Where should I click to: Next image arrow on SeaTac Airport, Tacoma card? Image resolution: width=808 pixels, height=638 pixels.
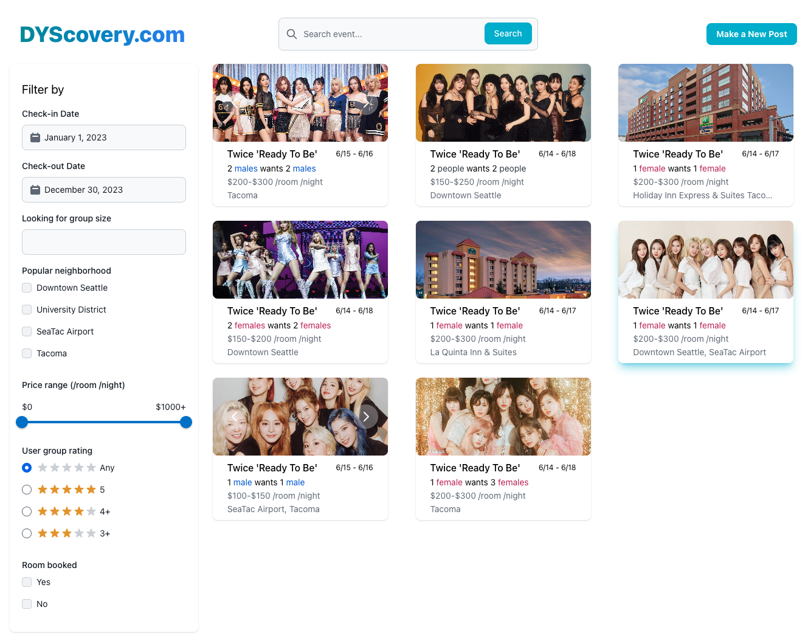click(366, 417)
